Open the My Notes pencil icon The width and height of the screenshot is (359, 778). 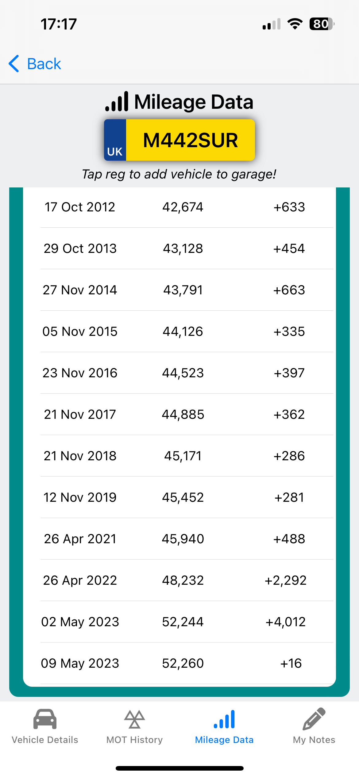click(x=314, y=719)
